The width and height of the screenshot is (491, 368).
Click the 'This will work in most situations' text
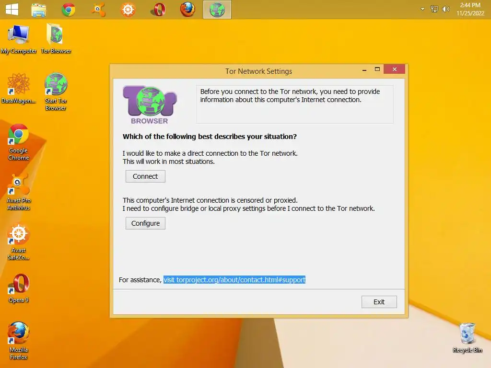168,161
